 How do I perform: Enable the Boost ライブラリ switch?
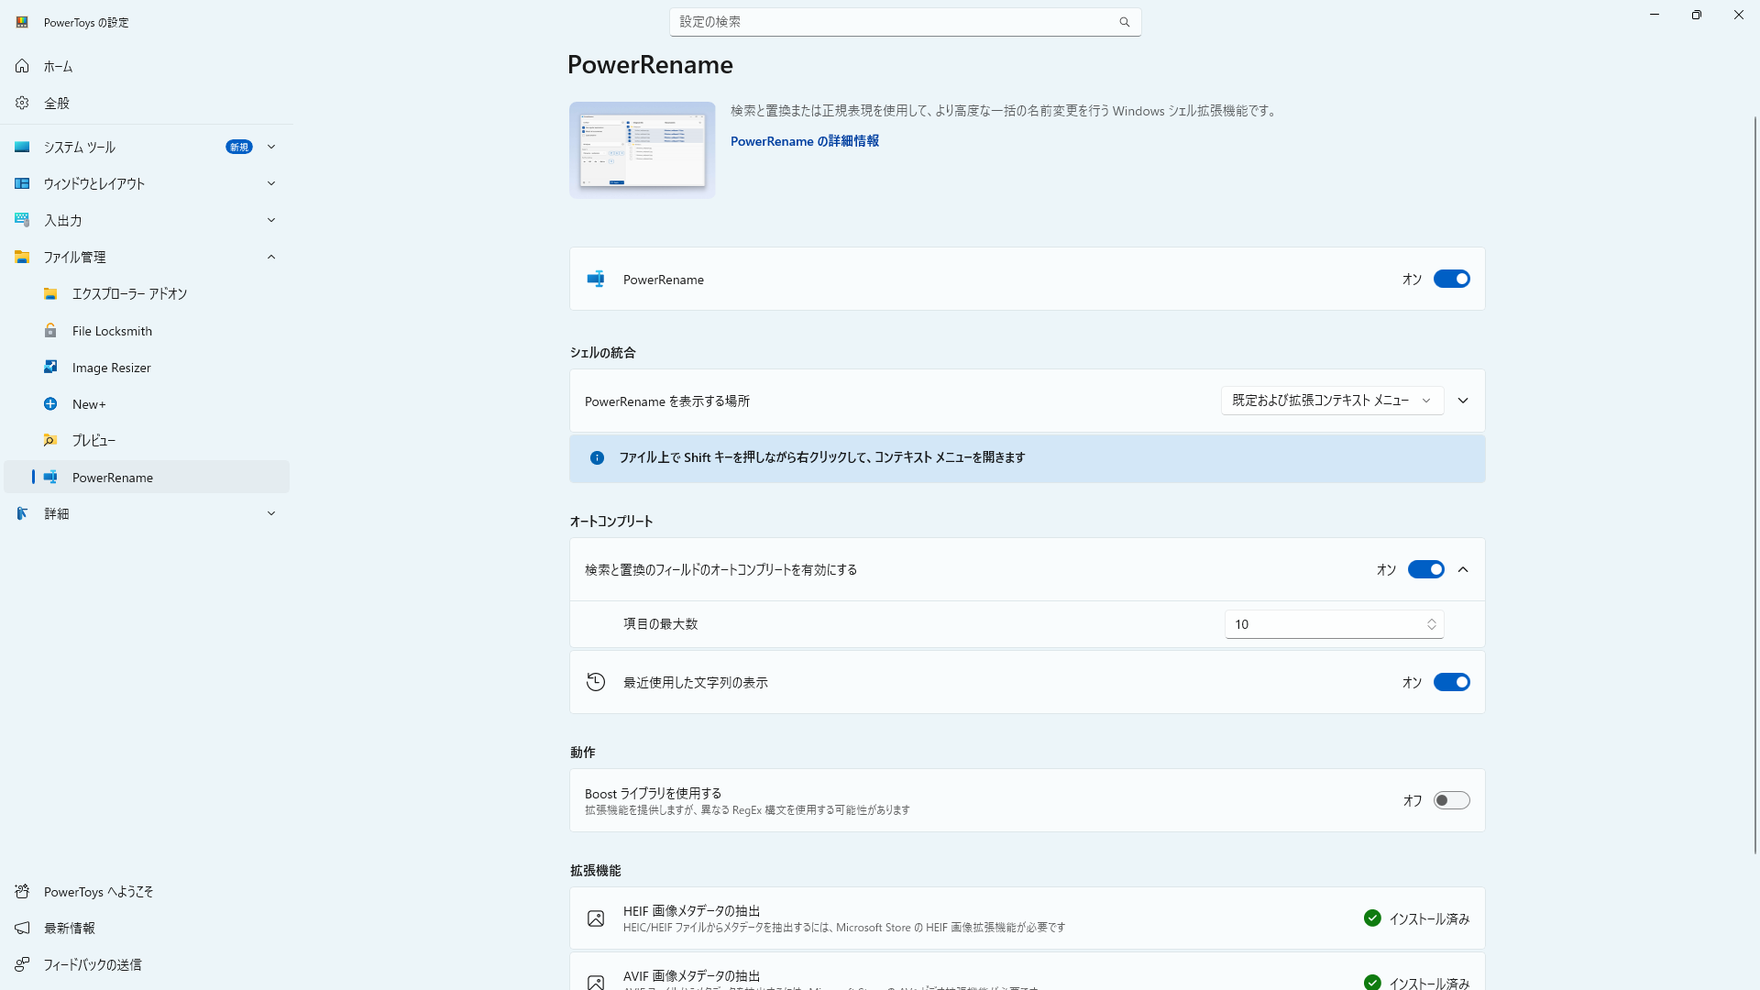pos(1452,800)
